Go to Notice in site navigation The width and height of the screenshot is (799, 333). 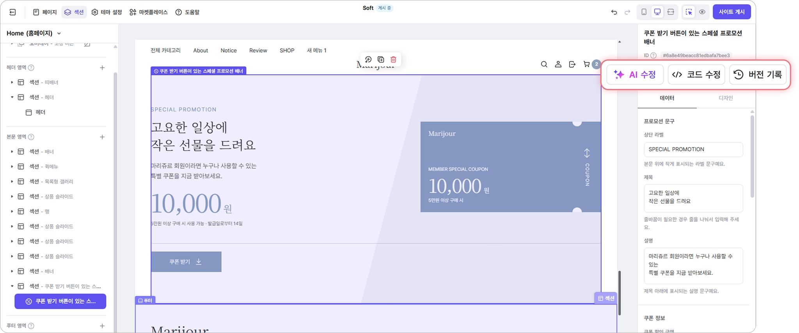tap(229, 50)
